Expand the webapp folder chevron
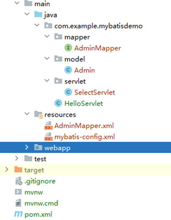 [27, 147]
